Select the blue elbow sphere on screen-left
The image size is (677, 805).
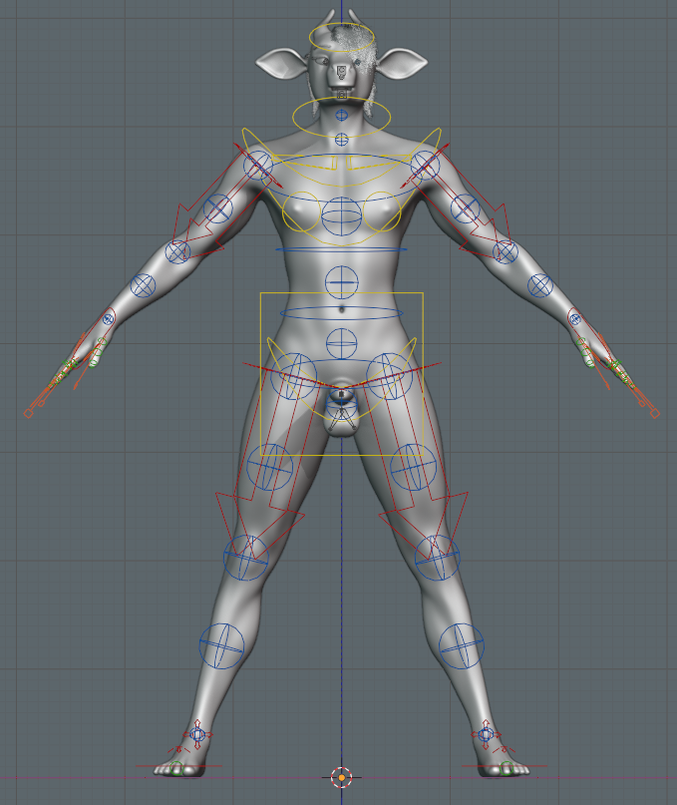tap(178, 251)
